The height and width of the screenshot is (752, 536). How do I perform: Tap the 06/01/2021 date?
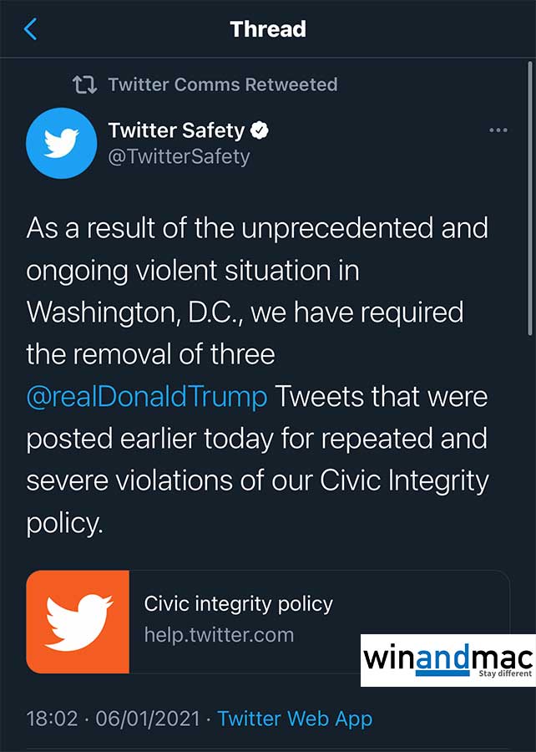coord(148,719)
